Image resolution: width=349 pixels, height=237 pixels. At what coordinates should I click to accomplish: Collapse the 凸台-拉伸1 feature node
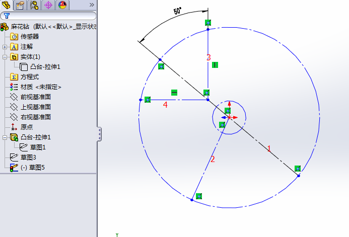click(5, 137)
